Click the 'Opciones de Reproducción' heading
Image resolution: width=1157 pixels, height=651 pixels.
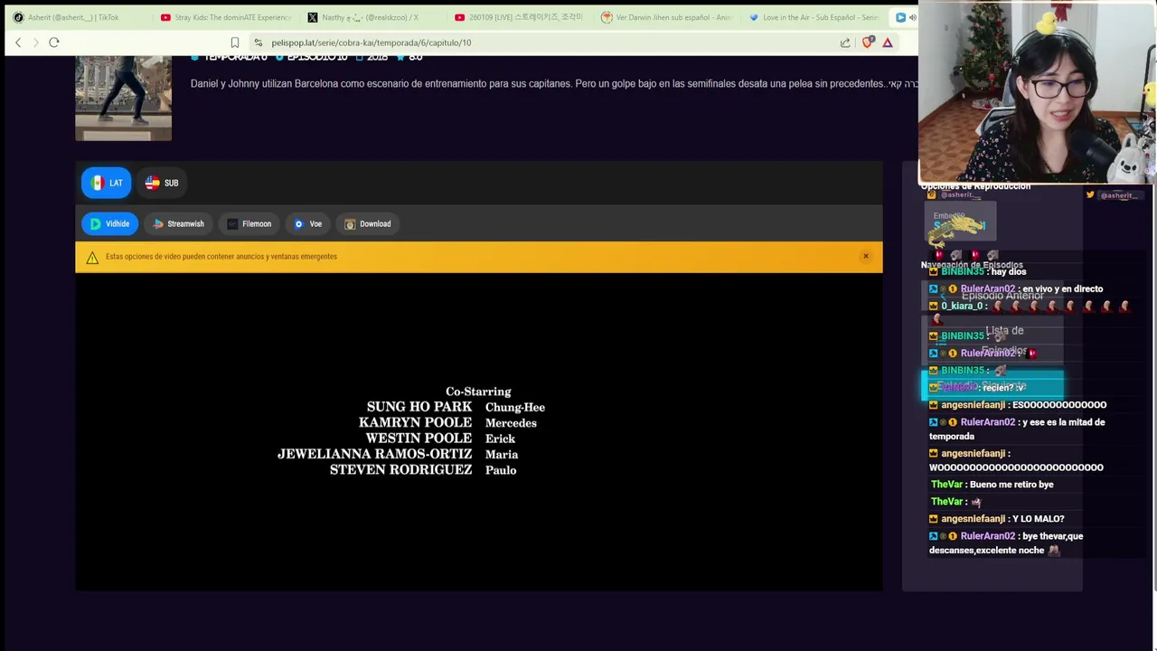[975, 186]
